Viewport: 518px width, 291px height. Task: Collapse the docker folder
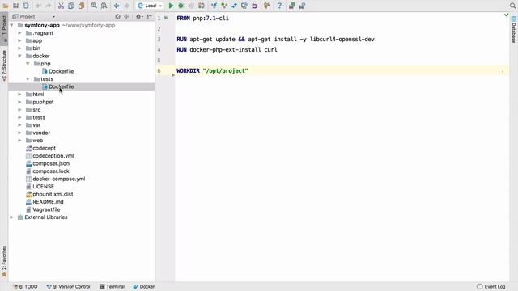point(19,56)
